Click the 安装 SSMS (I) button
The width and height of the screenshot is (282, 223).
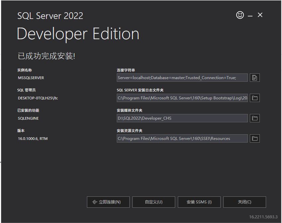[199, 202]
